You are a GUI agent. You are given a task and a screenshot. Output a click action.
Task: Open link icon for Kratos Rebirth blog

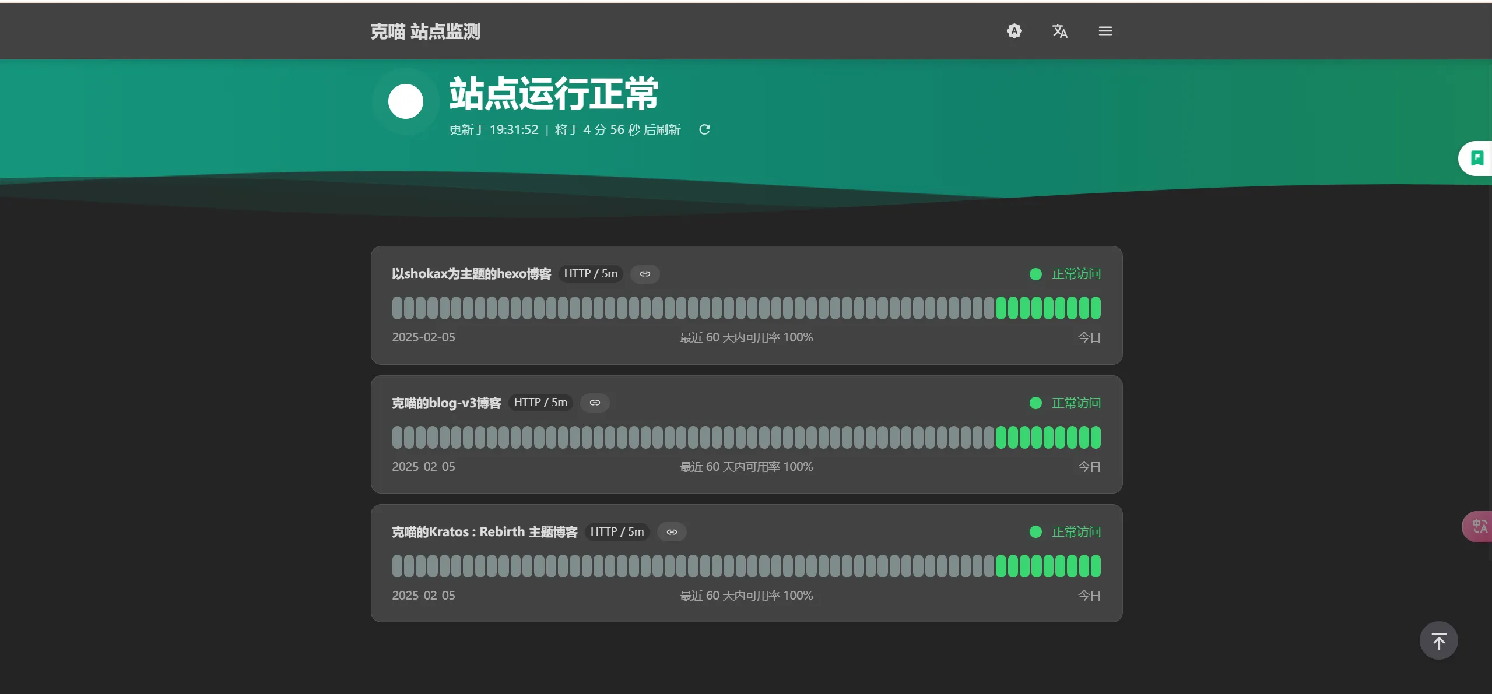[x=672, y=532]
